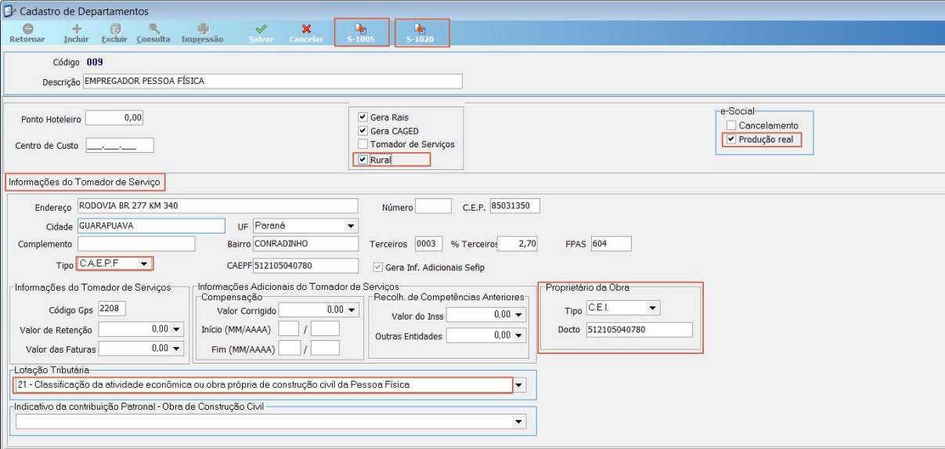Click the Fim month input box
Image resolution: width=945 pixels, height=449 pixels.
[x=289, y=348]
